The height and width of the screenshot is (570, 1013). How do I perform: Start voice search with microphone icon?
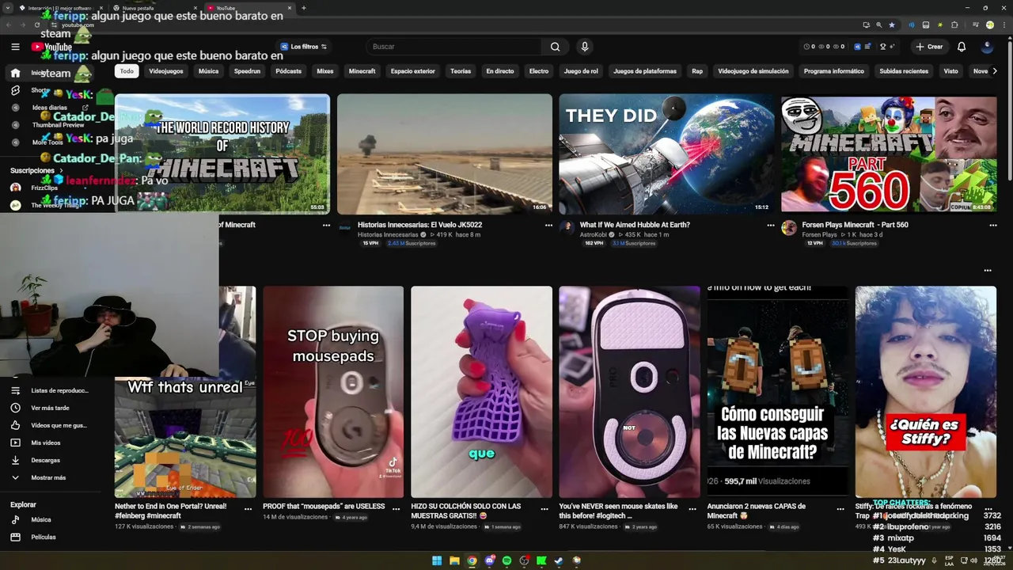click(x=585, y=47)
